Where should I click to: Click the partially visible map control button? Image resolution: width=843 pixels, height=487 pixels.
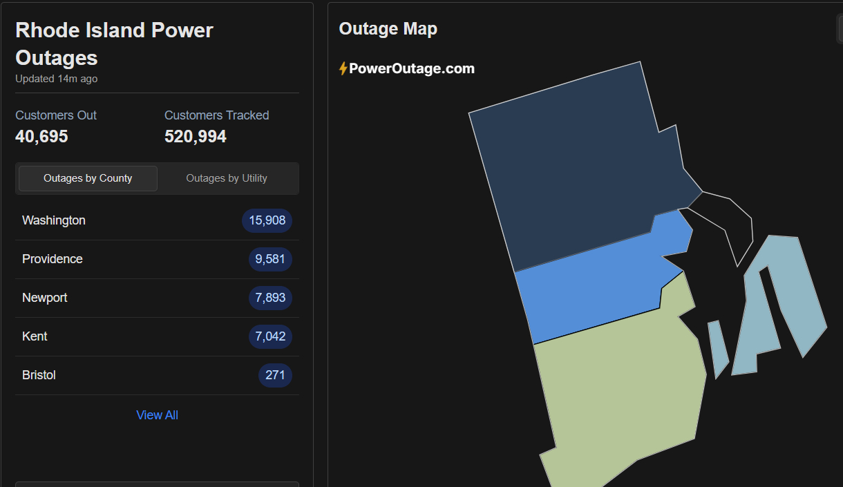coord(839,29)
